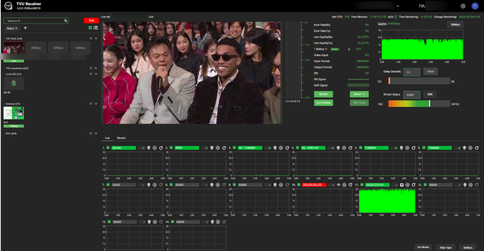The height and width of the screenshot is (251, 484).
Task: Switch to grid view of sources
Action: 90,28
